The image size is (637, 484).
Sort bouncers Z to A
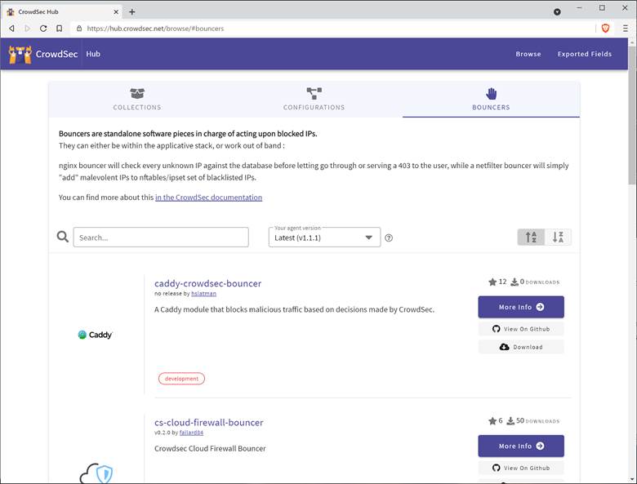(558, 238)
